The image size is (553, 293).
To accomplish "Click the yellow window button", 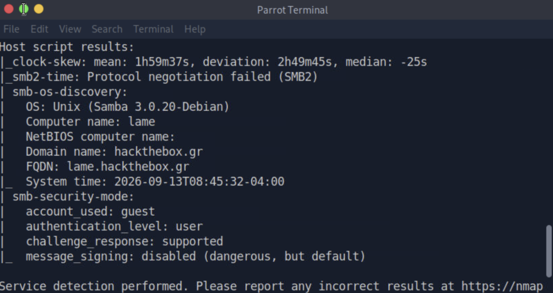I will tap(39, 9).
